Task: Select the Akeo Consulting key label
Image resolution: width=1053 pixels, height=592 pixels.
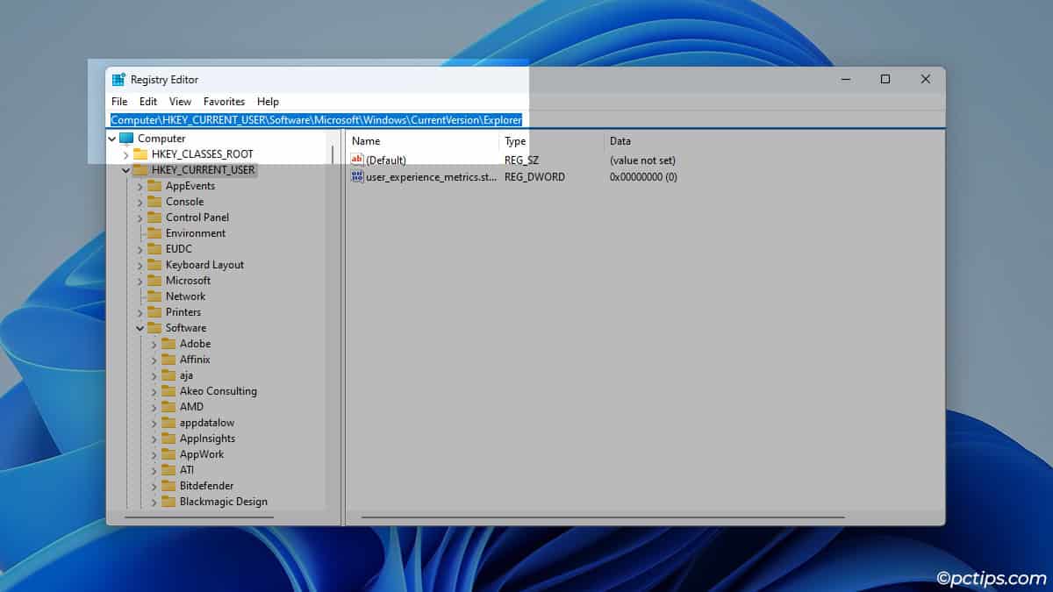Action: [x=218, y=391]
